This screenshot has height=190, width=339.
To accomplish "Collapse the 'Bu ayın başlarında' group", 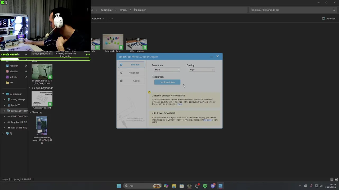I will (x=30, y=88).
